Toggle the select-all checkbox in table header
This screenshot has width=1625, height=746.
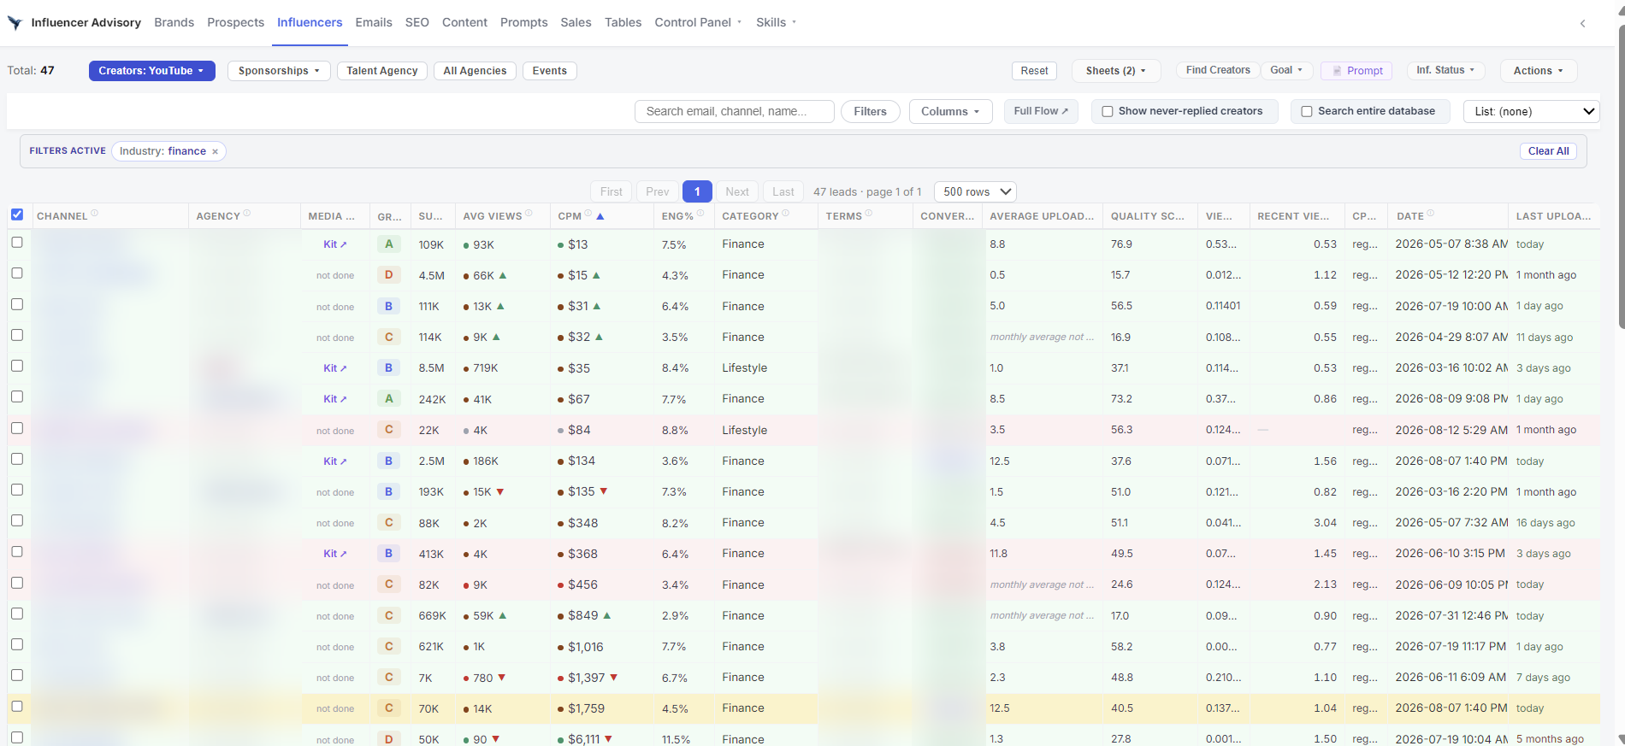point(17,214)
